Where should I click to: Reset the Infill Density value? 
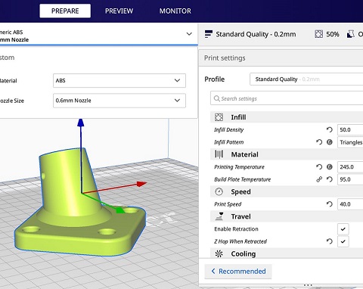pyautogui.click(x=330, y=129)
